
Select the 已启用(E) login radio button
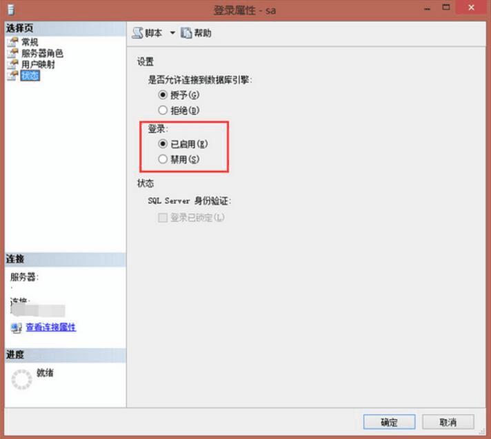(x=163, y=144)
